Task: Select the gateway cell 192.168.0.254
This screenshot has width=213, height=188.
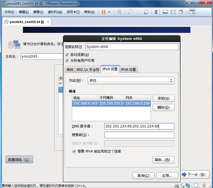Action: pos(137,103)
